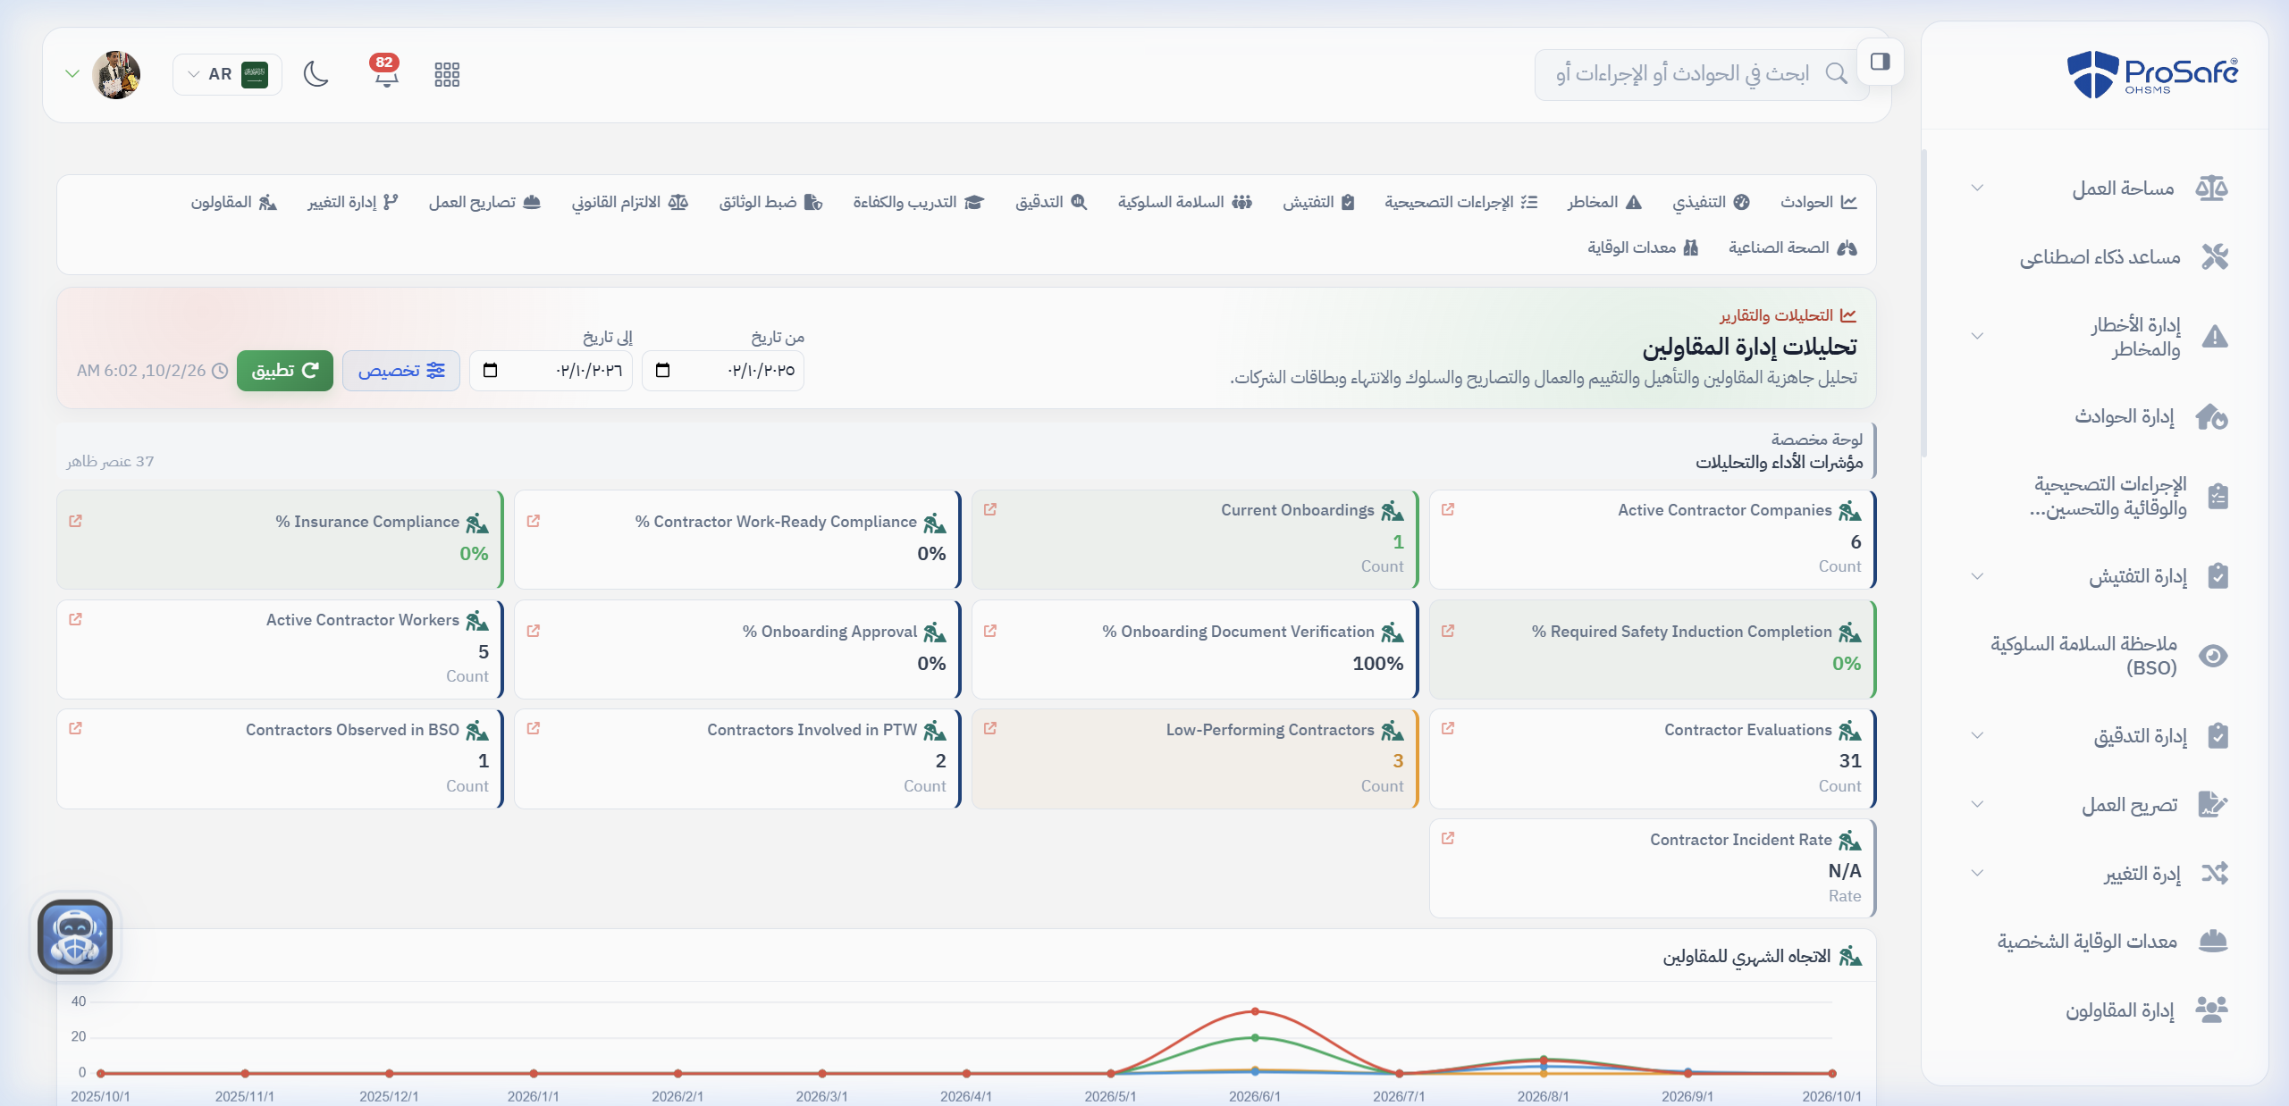Image resolution: width=2289 pixels, height=1106 pixels.
Task: Open external link on Active Contractor Workers card
Action: pos(75,619)
